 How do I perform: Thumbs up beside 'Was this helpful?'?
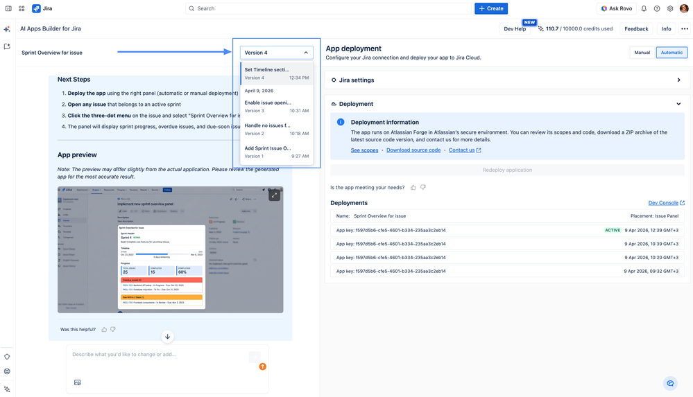click(x=104, y=329)
